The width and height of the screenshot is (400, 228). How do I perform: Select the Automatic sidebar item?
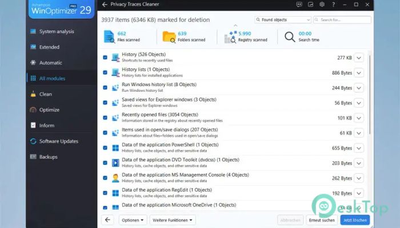(61, 63)
